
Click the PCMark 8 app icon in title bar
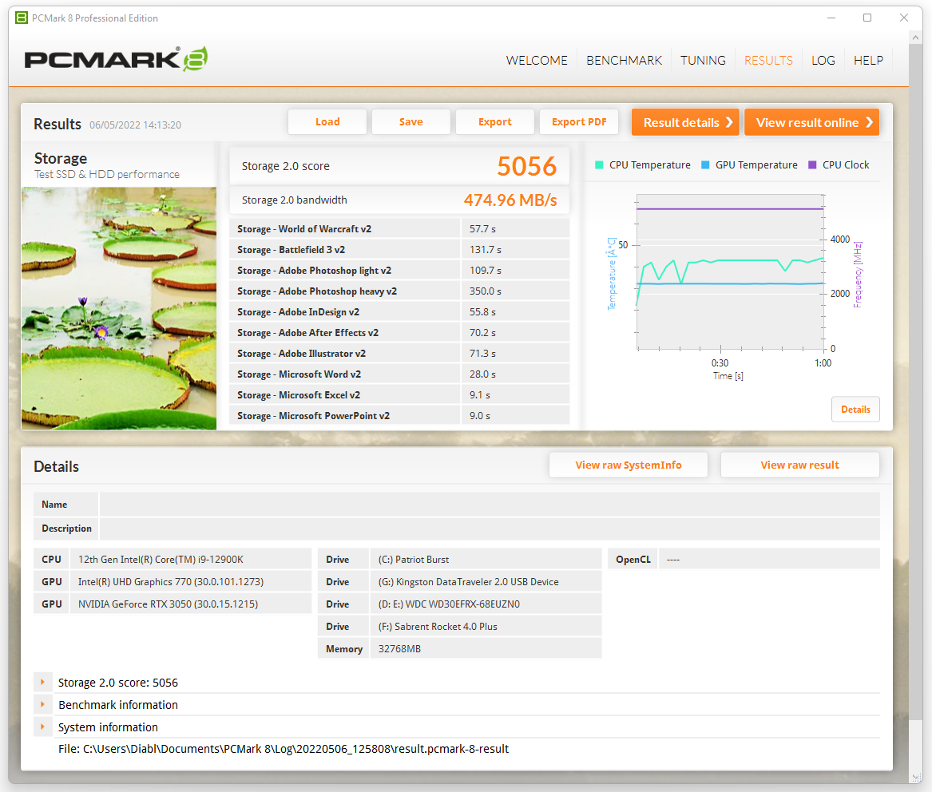coord(22,18)
